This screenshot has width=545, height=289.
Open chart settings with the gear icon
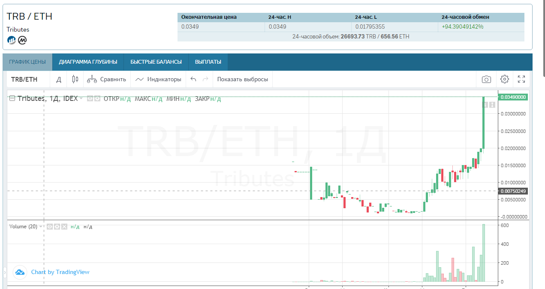pyautogui.click(x=504, y=79)
